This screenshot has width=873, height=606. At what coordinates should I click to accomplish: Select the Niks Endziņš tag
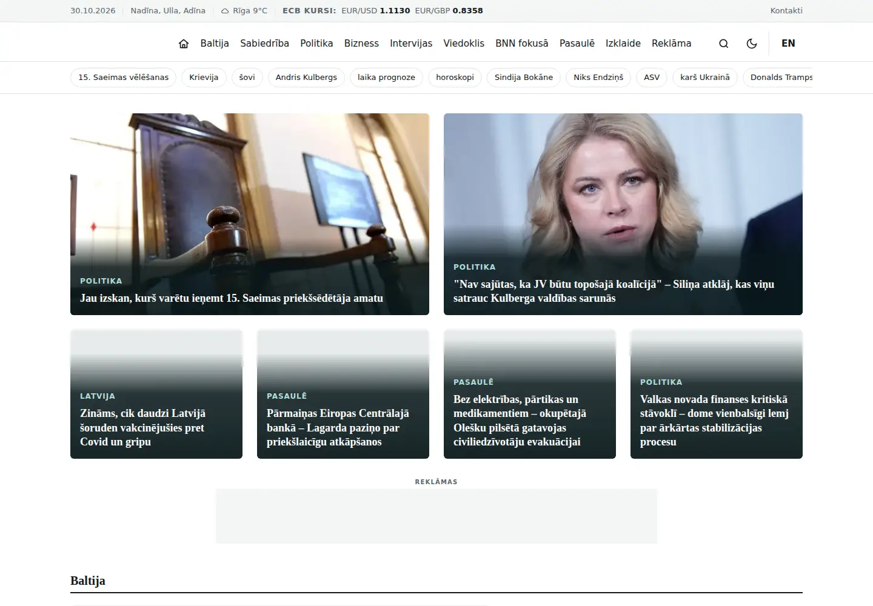pyautogui.click(x=598, y=78)
